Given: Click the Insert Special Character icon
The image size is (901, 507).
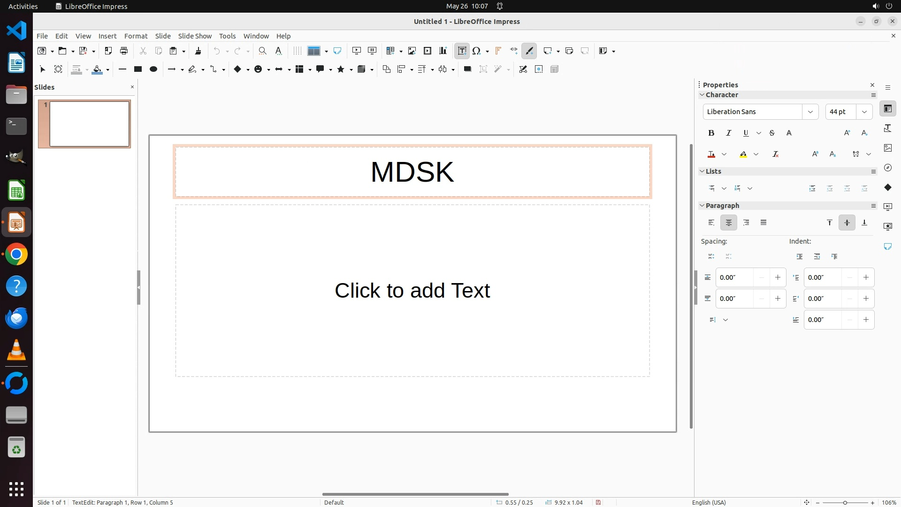Looking at the screenshot, I should [x=477, y=51].
